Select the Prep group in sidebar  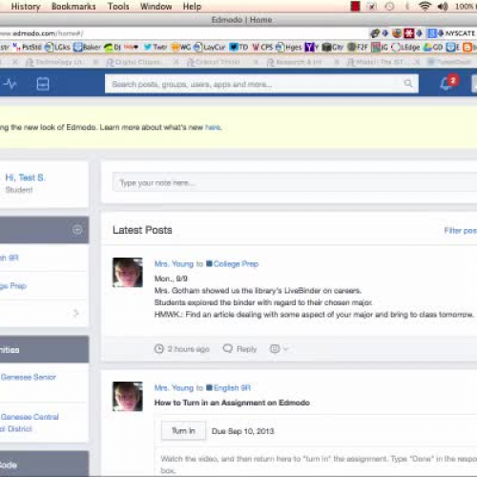(13, 285)
